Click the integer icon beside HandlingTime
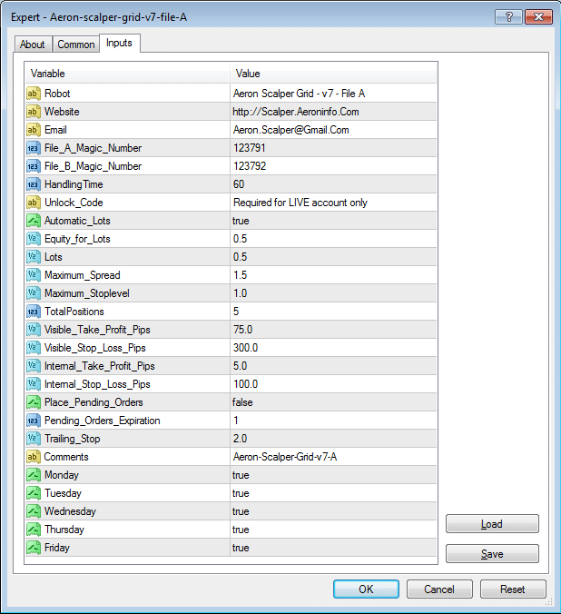This screenshot has width=561, height=614. [34, 184]
